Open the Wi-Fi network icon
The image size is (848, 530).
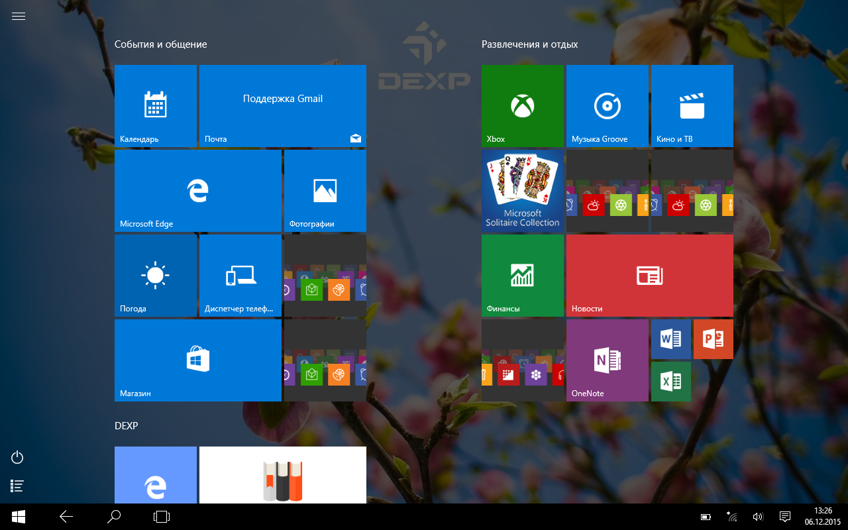(x=732, y=517)
